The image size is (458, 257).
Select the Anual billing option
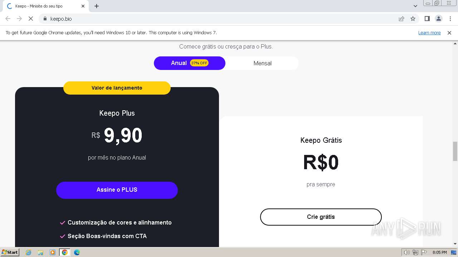pos(190,63)
